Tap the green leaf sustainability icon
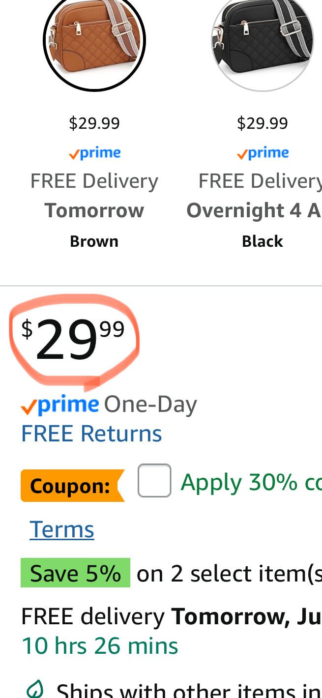The width and height of the screenshot is (322, 698). point(34,689)
